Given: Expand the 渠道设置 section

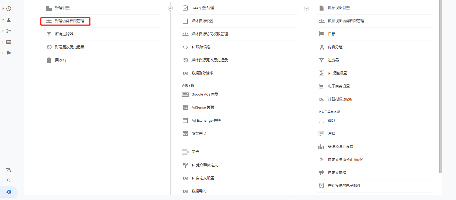Looking at the screenshot, I should 329,73.
